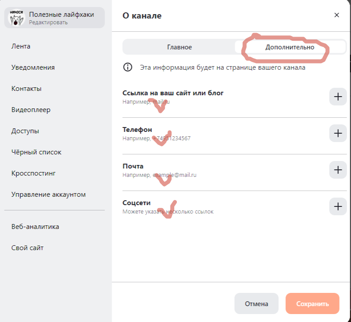Select the Дополнительно tab

[x=290, y=47]
